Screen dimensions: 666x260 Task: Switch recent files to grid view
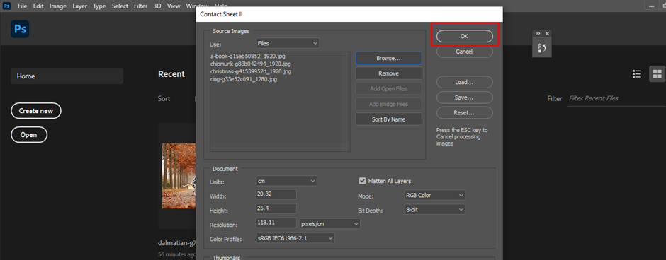(x=657, y=74)
